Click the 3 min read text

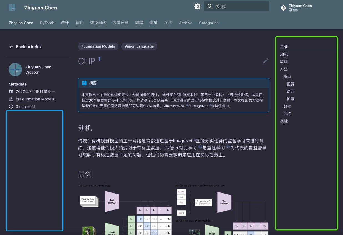[25, 107]
